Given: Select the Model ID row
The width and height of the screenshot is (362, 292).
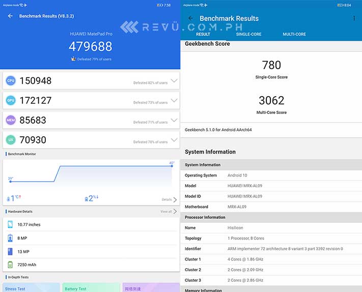Looking at the screenshot, I should 271,196.
